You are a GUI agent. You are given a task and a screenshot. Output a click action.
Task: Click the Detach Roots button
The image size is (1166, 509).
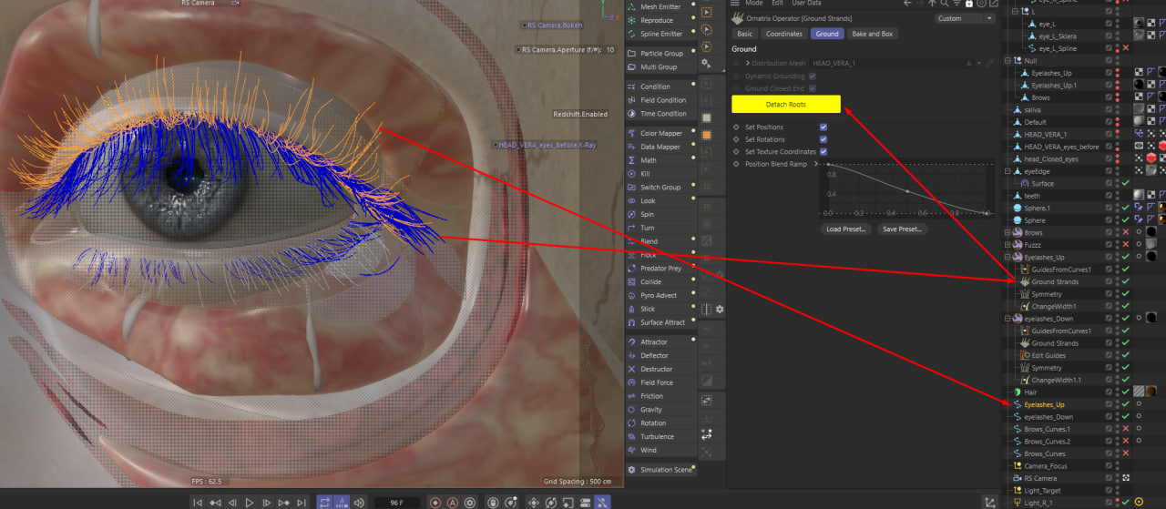click(x=785, y=105)
